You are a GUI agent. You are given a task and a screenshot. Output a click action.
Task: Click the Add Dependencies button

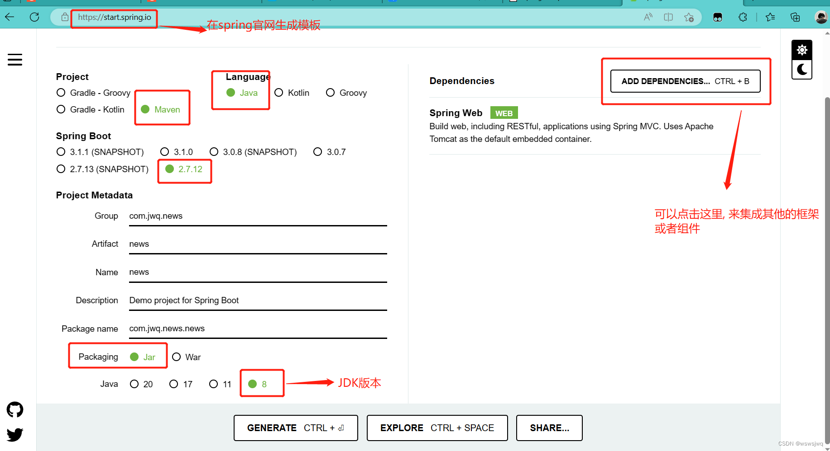coord(685,81)
